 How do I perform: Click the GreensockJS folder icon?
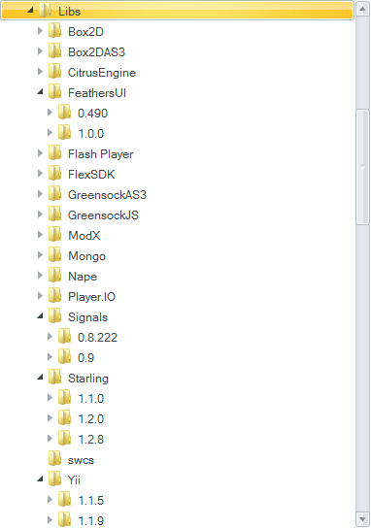click(x=55, y=214)
